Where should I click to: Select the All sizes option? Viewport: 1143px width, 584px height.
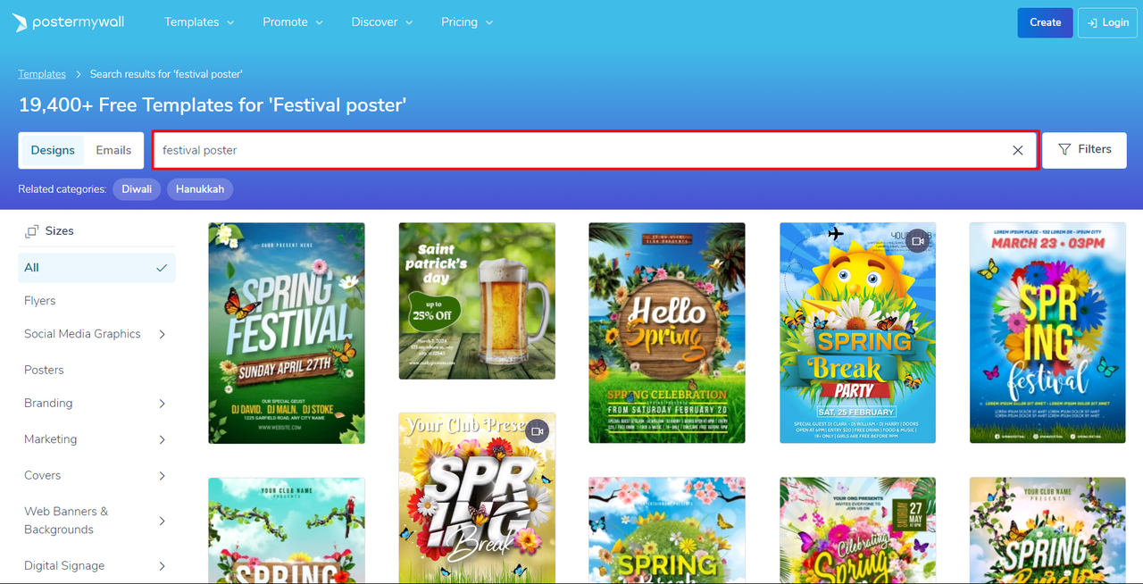point(96,268)
